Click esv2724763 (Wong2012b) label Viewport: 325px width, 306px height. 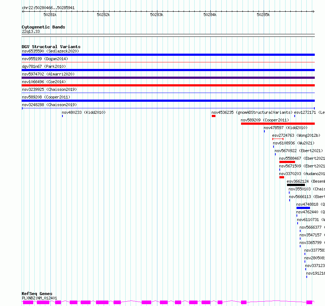[x=296, y=135]
